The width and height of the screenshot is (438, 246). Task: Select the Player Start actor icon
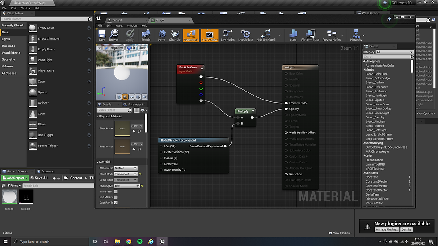33,71
